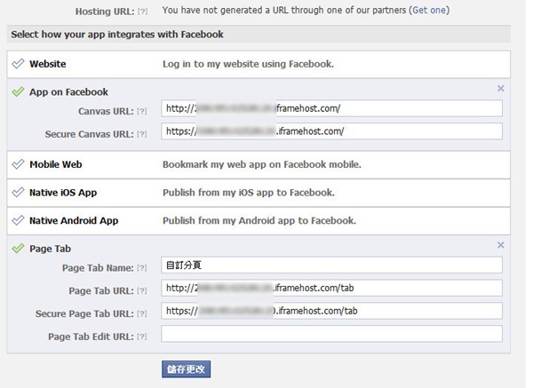Toggle the Website integration checkmark
The image size is (533, 388).
[x=18, y=64]
